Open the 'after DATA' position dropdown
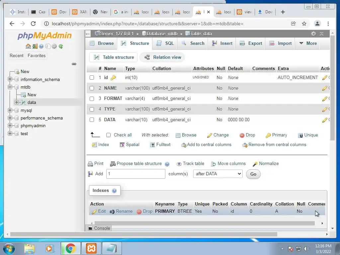Viewport: 340px width, 255px height. [218, 174]
